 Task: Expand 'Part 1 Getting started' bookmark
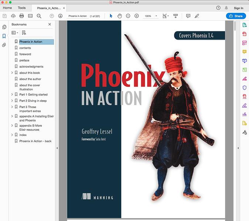12,94
